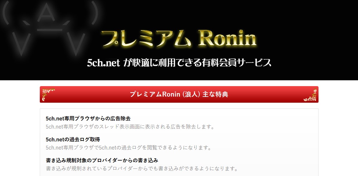358x176 pixels.
Task: Click the red "プレミアムRonin (浪人) 主な特典" banner heading
Action: point(179,94)
